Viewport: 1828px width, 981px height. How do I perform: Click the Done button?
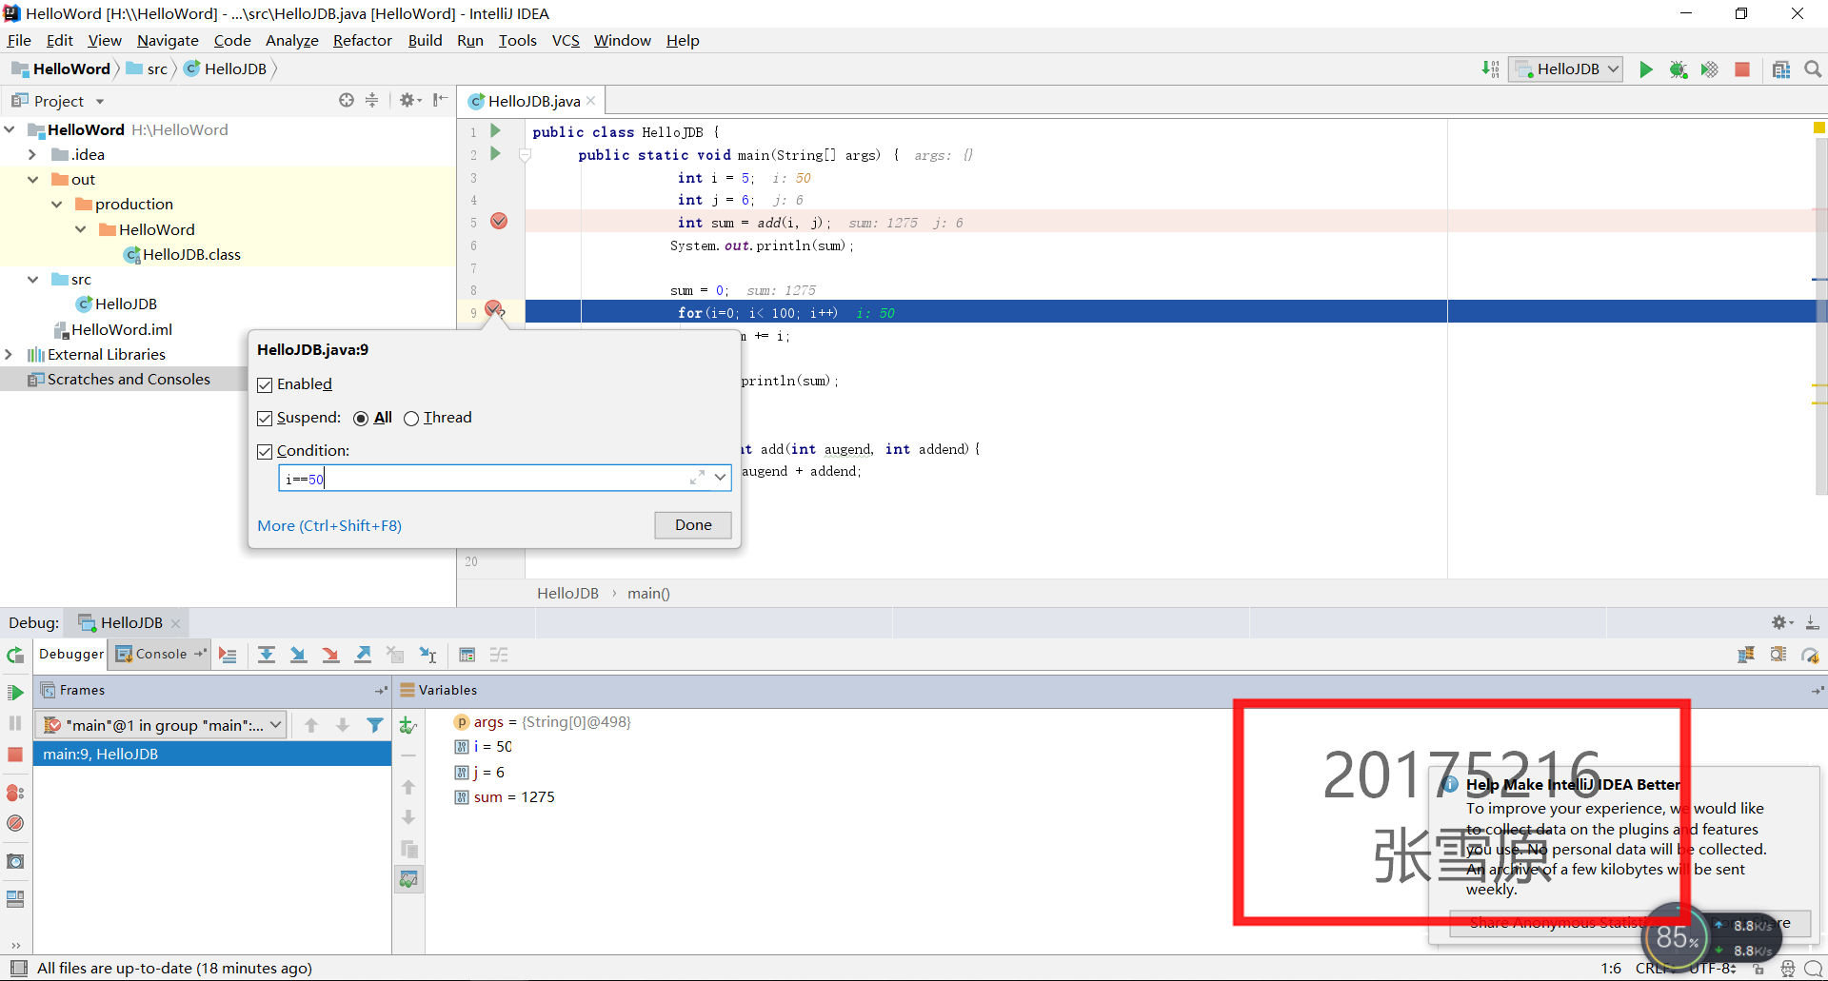point(693,525)
